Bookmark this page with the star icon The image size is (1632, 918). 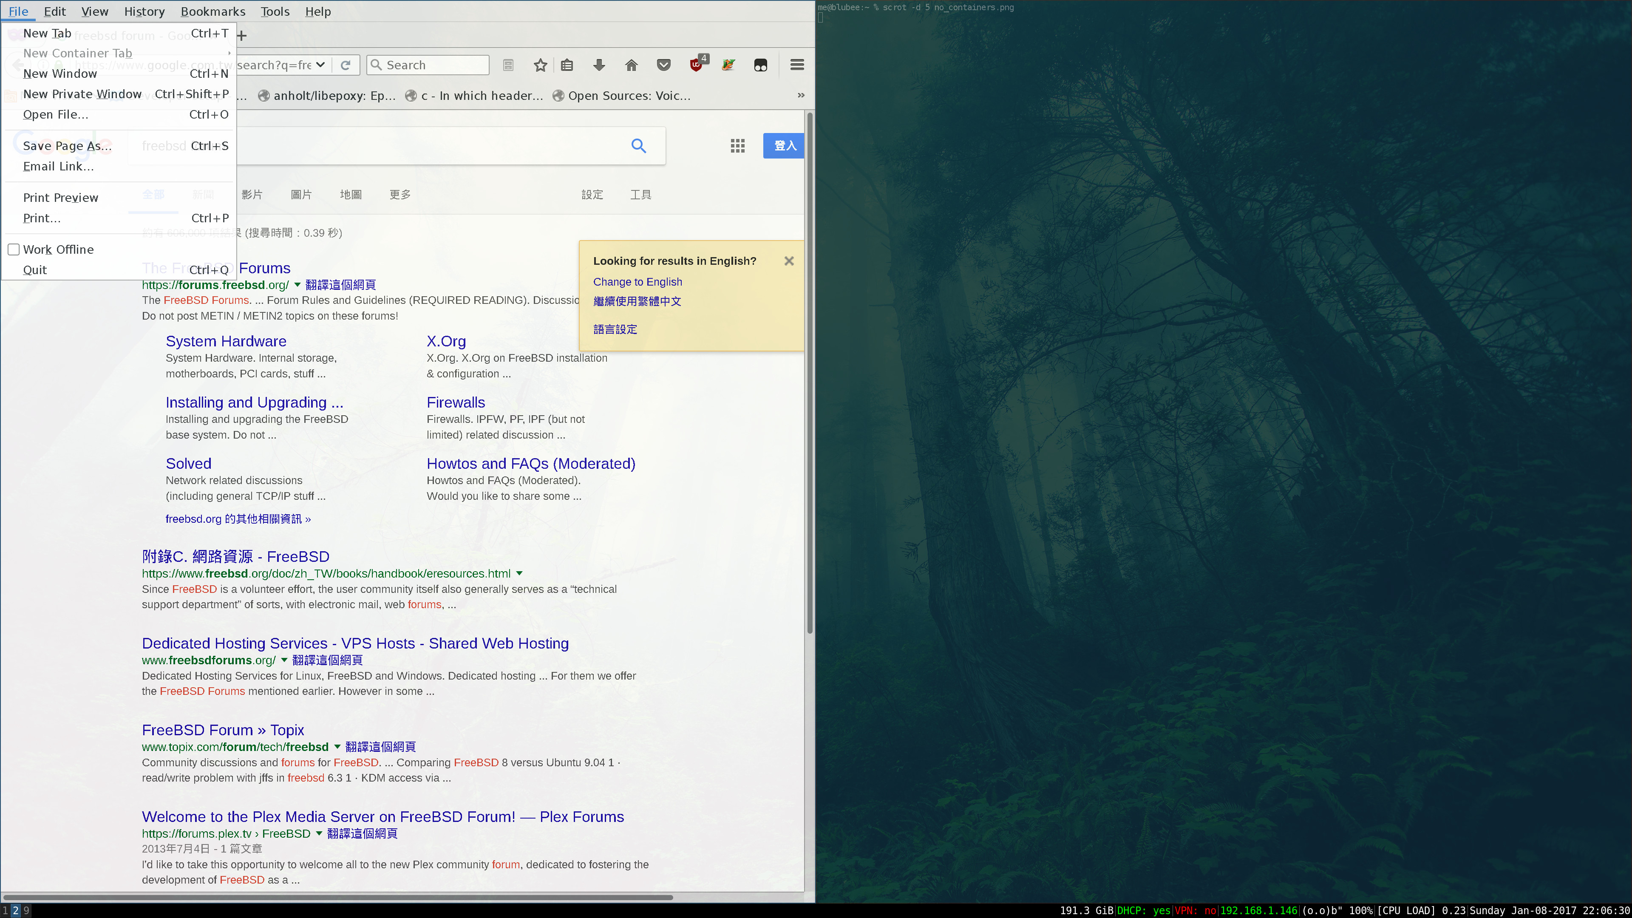click(x=540, y=65)
